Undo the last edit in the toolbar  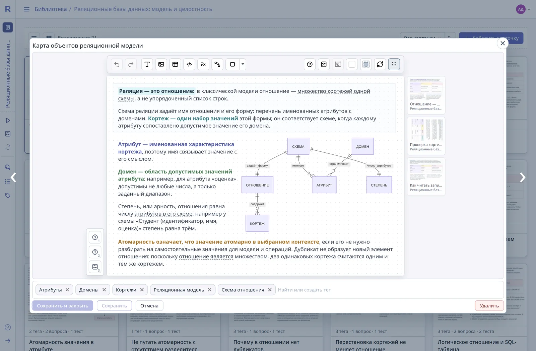117,64
